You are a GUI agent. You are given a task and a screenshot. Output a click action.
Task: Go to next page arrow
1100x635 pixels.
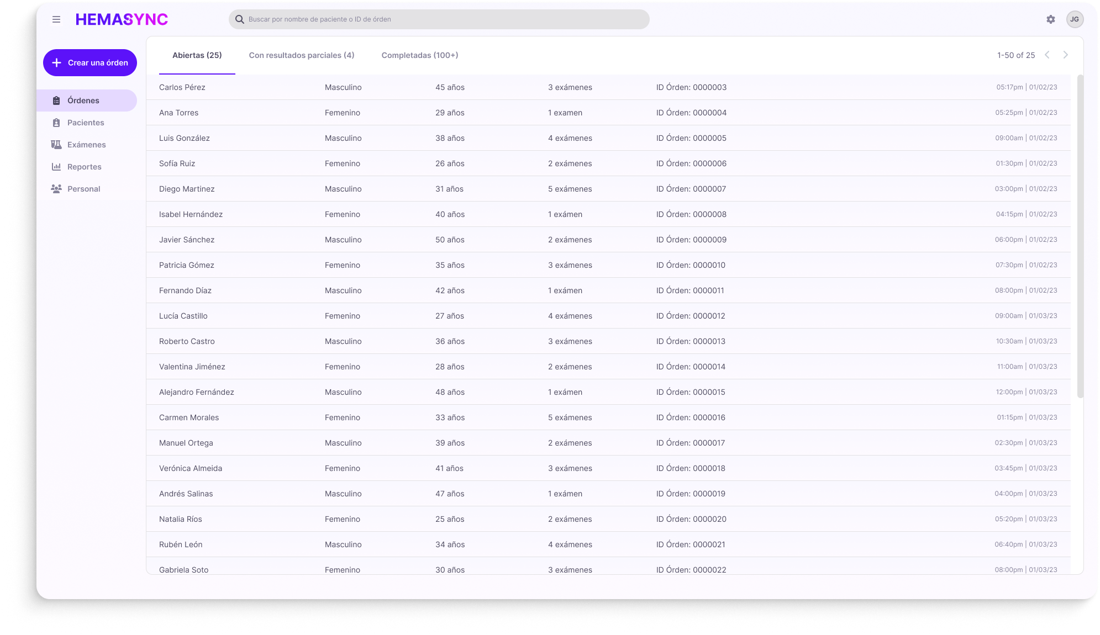pos(1066,55)
